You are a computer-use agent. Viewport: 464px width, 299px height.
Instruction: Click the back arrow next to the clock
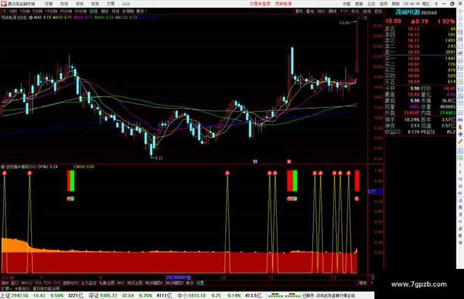(436, 4)
